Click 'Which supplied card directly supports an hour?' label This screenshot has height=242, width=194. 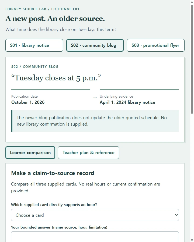pos(54,205)
